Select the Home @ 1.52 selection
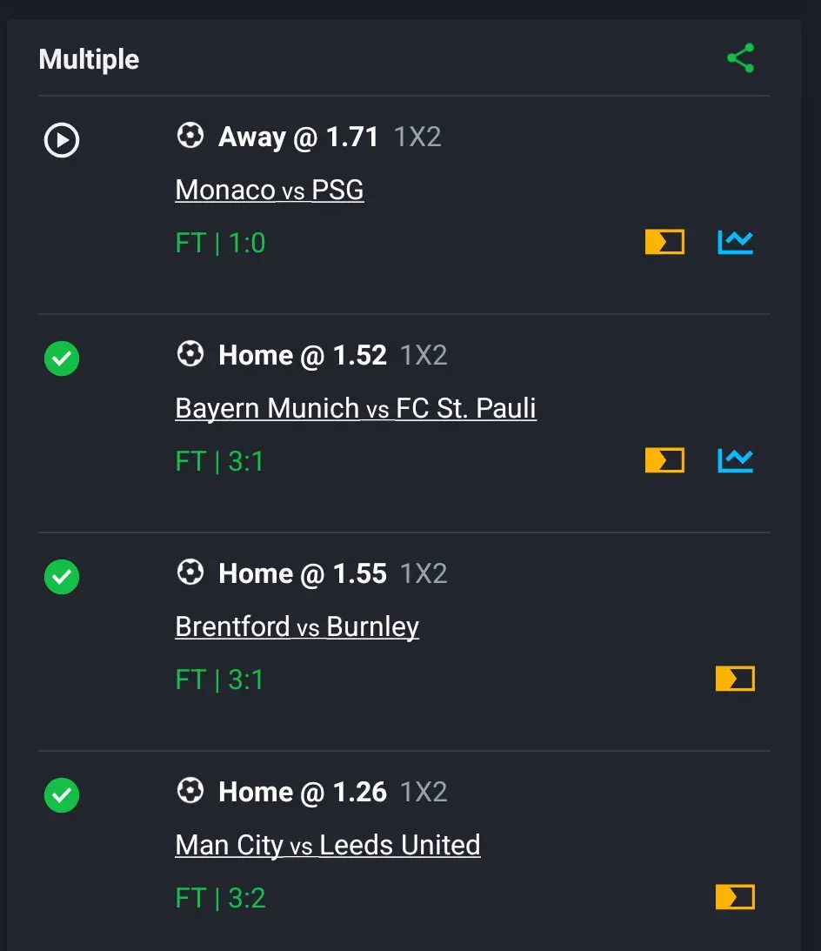 (x=302, y=355)
